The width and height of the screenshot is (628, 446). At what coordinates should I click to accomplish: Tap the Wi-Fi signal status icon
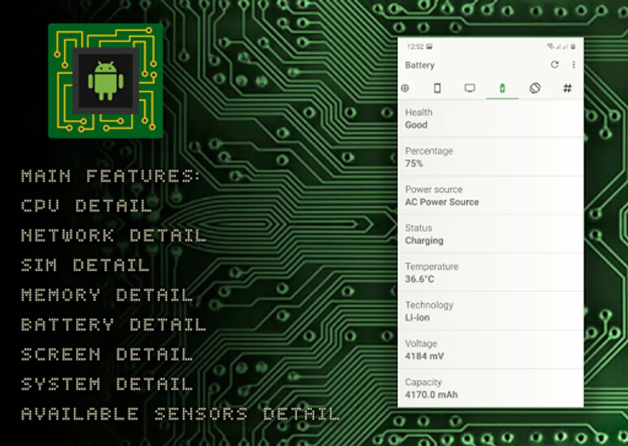coord(550,47)
